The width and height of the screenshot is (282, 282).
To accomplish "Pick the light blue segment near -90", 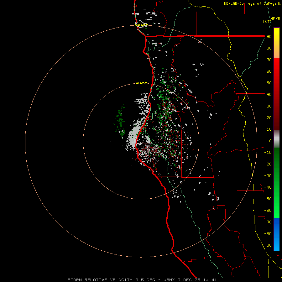I will tap(277, 245).
